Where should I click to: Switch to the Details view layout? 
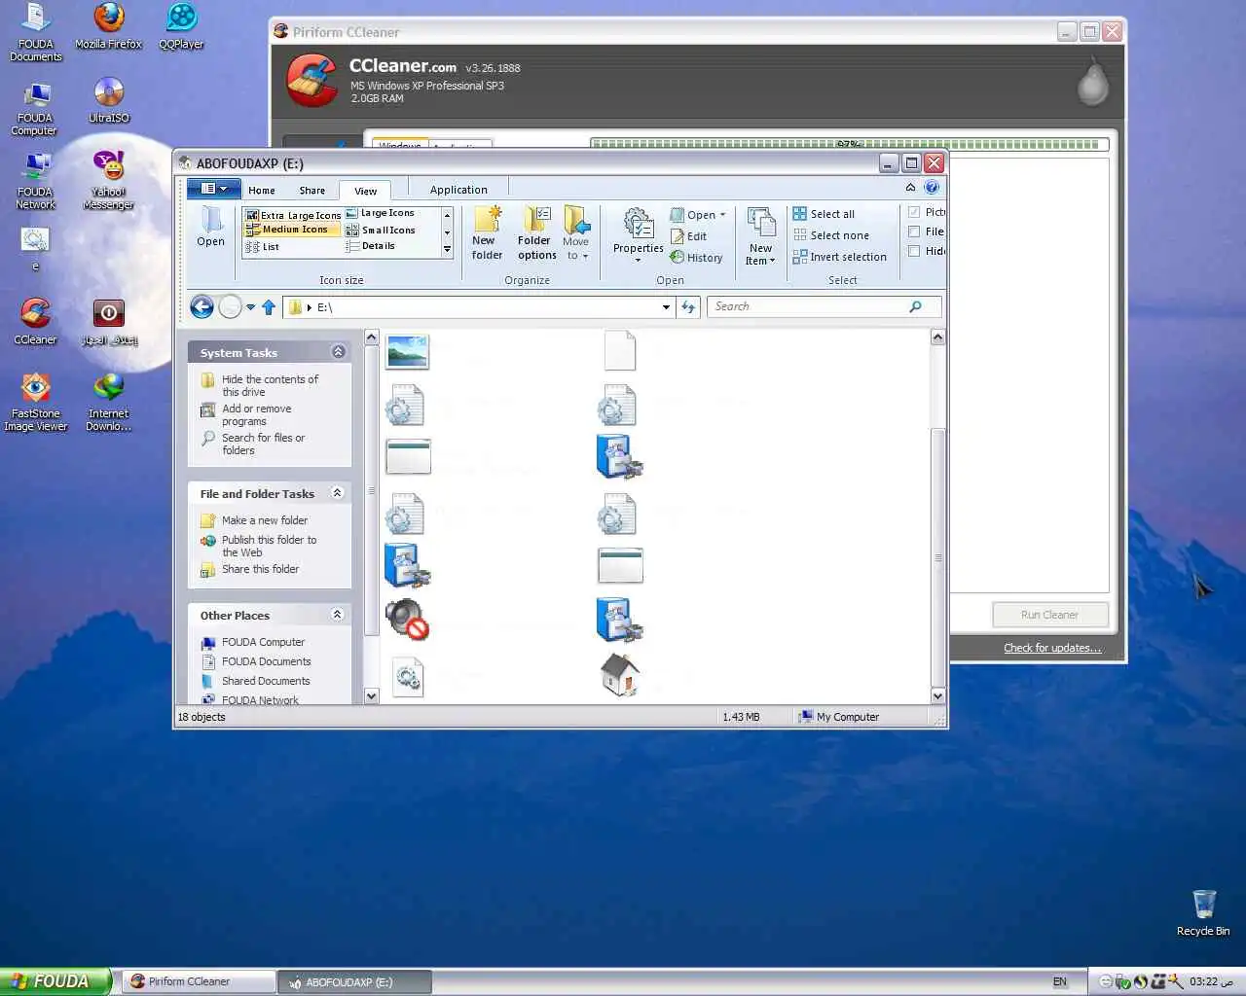point(371,246)
